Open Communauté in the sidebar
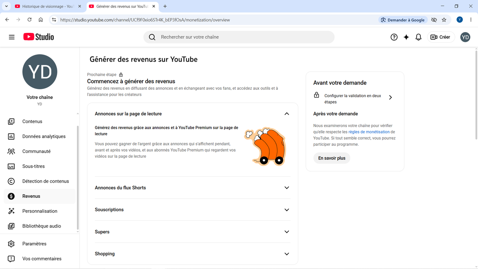Screen dimensions: 478x269 pos(40,151)
